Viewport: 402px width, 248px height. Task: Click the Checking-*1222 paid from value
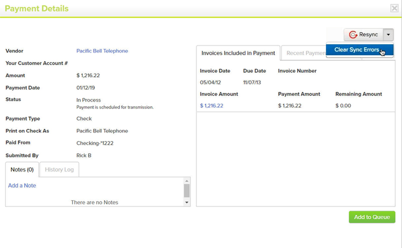click(x=95, y=143)
